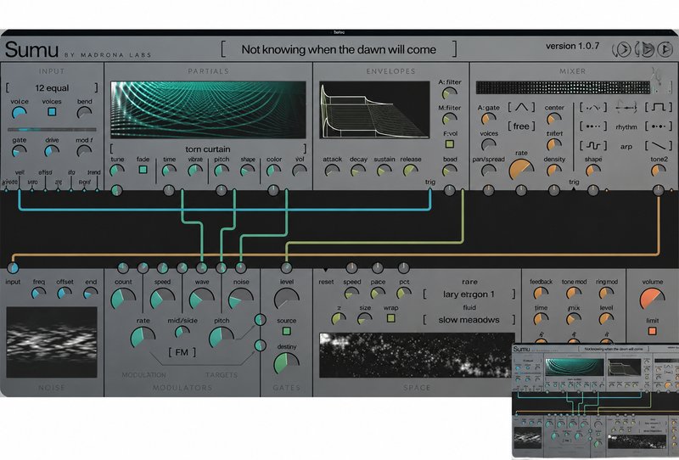Viewport: 679px width, 460px height.
Task: Toggle the limit switch under volume
Action: 652,331
